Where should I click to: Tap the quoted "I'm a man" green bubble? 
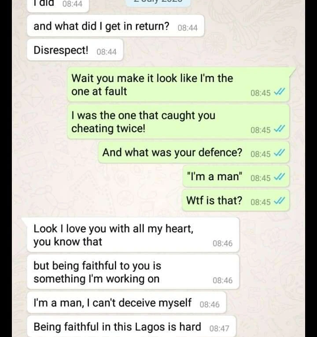tap(236, 177)
